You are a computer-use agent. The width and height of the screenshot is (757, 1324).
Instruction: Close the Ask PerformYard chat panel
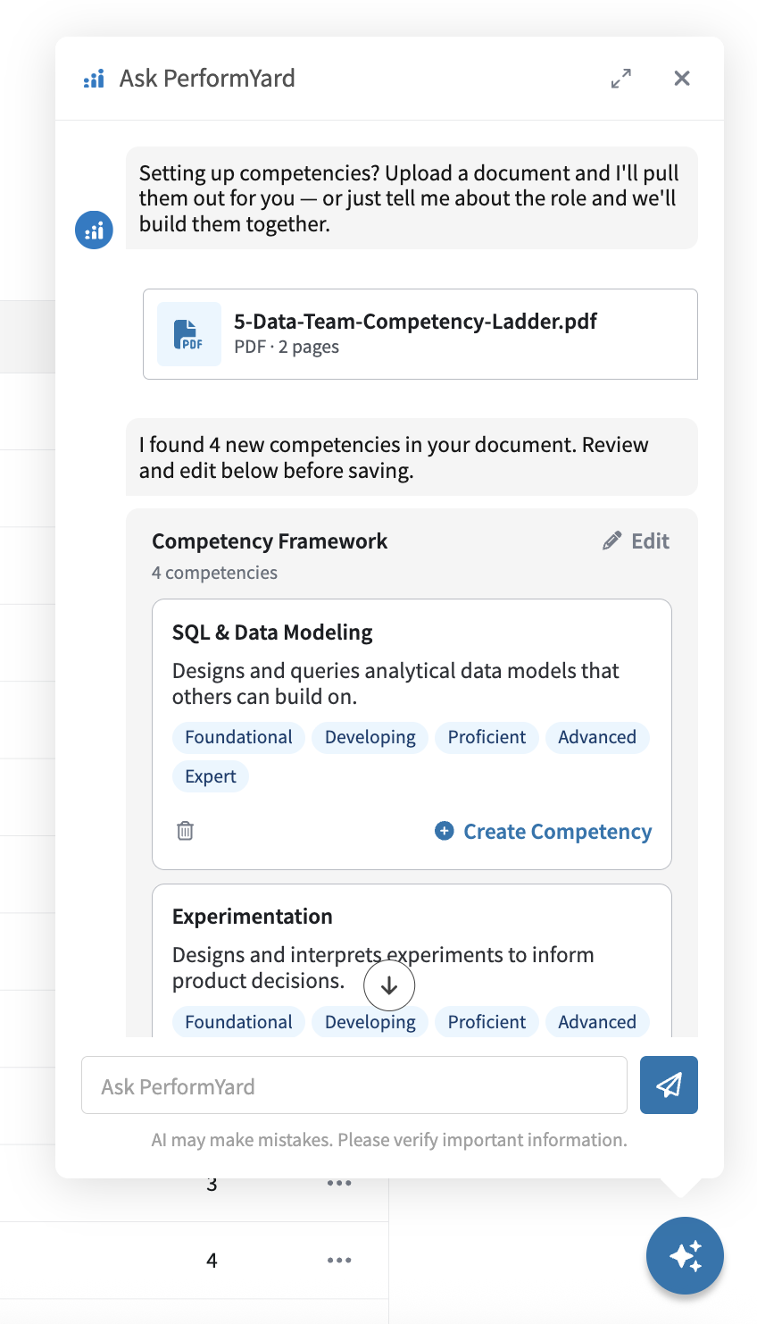click(x=682, y=79)
